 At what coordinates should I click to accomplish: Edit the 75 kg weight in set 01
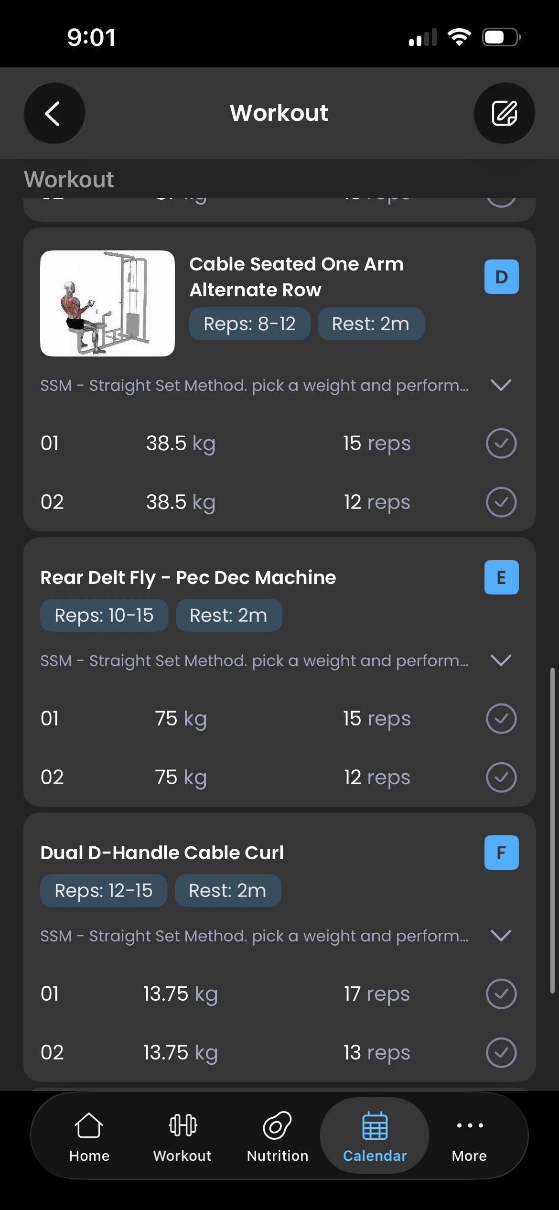[x=181, y=719]
